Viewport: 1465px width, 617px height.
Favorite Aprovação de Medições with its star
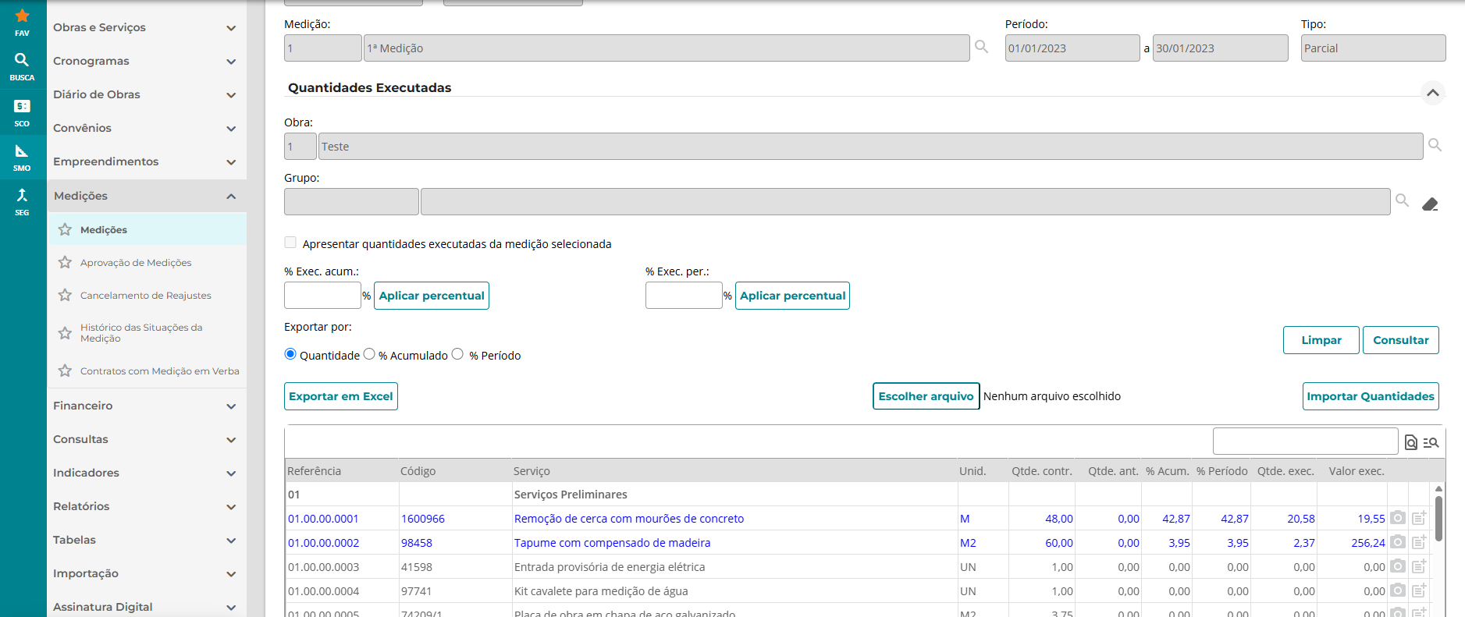(65, 263)
